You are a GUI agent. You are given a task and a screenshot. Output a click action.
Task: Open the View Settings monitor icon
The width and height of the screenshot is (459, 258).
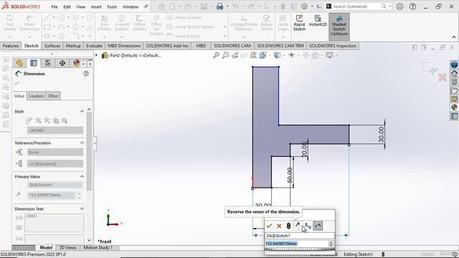[x=330, y=55]
